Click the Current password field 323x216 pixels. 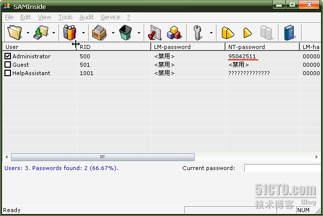coord(282,168)
